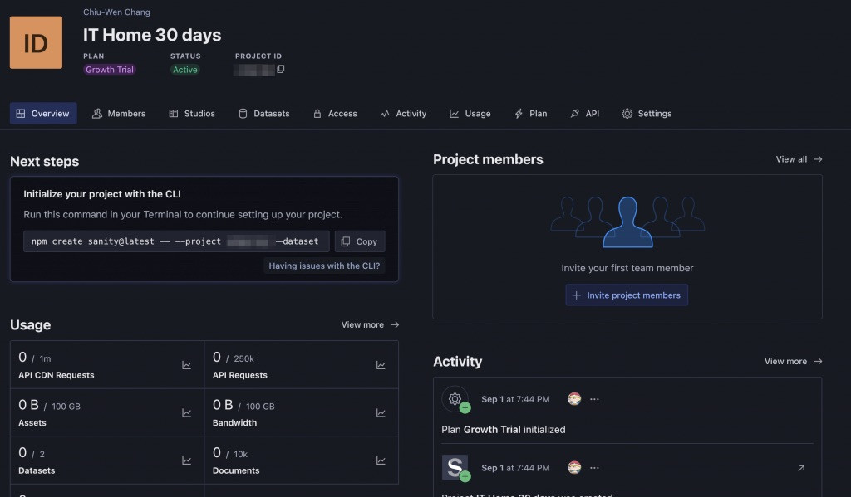Click the Documents label

point(236,470)
